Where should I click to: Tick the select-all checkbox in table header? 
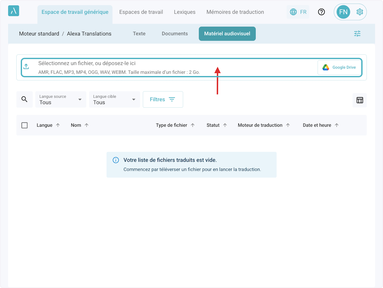point(25,125)
